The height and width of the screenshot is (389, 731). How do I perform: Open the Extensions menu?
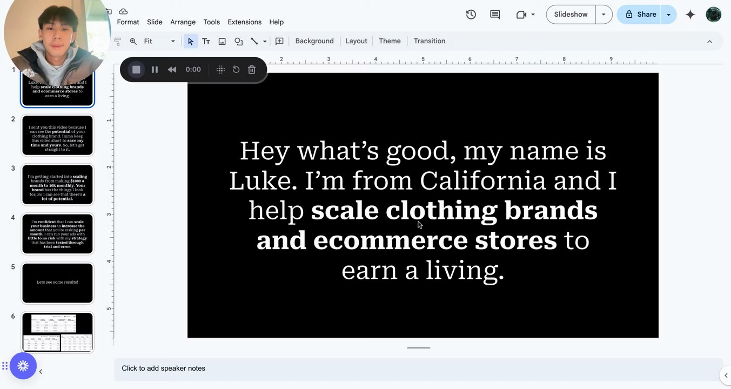[244, 22]
